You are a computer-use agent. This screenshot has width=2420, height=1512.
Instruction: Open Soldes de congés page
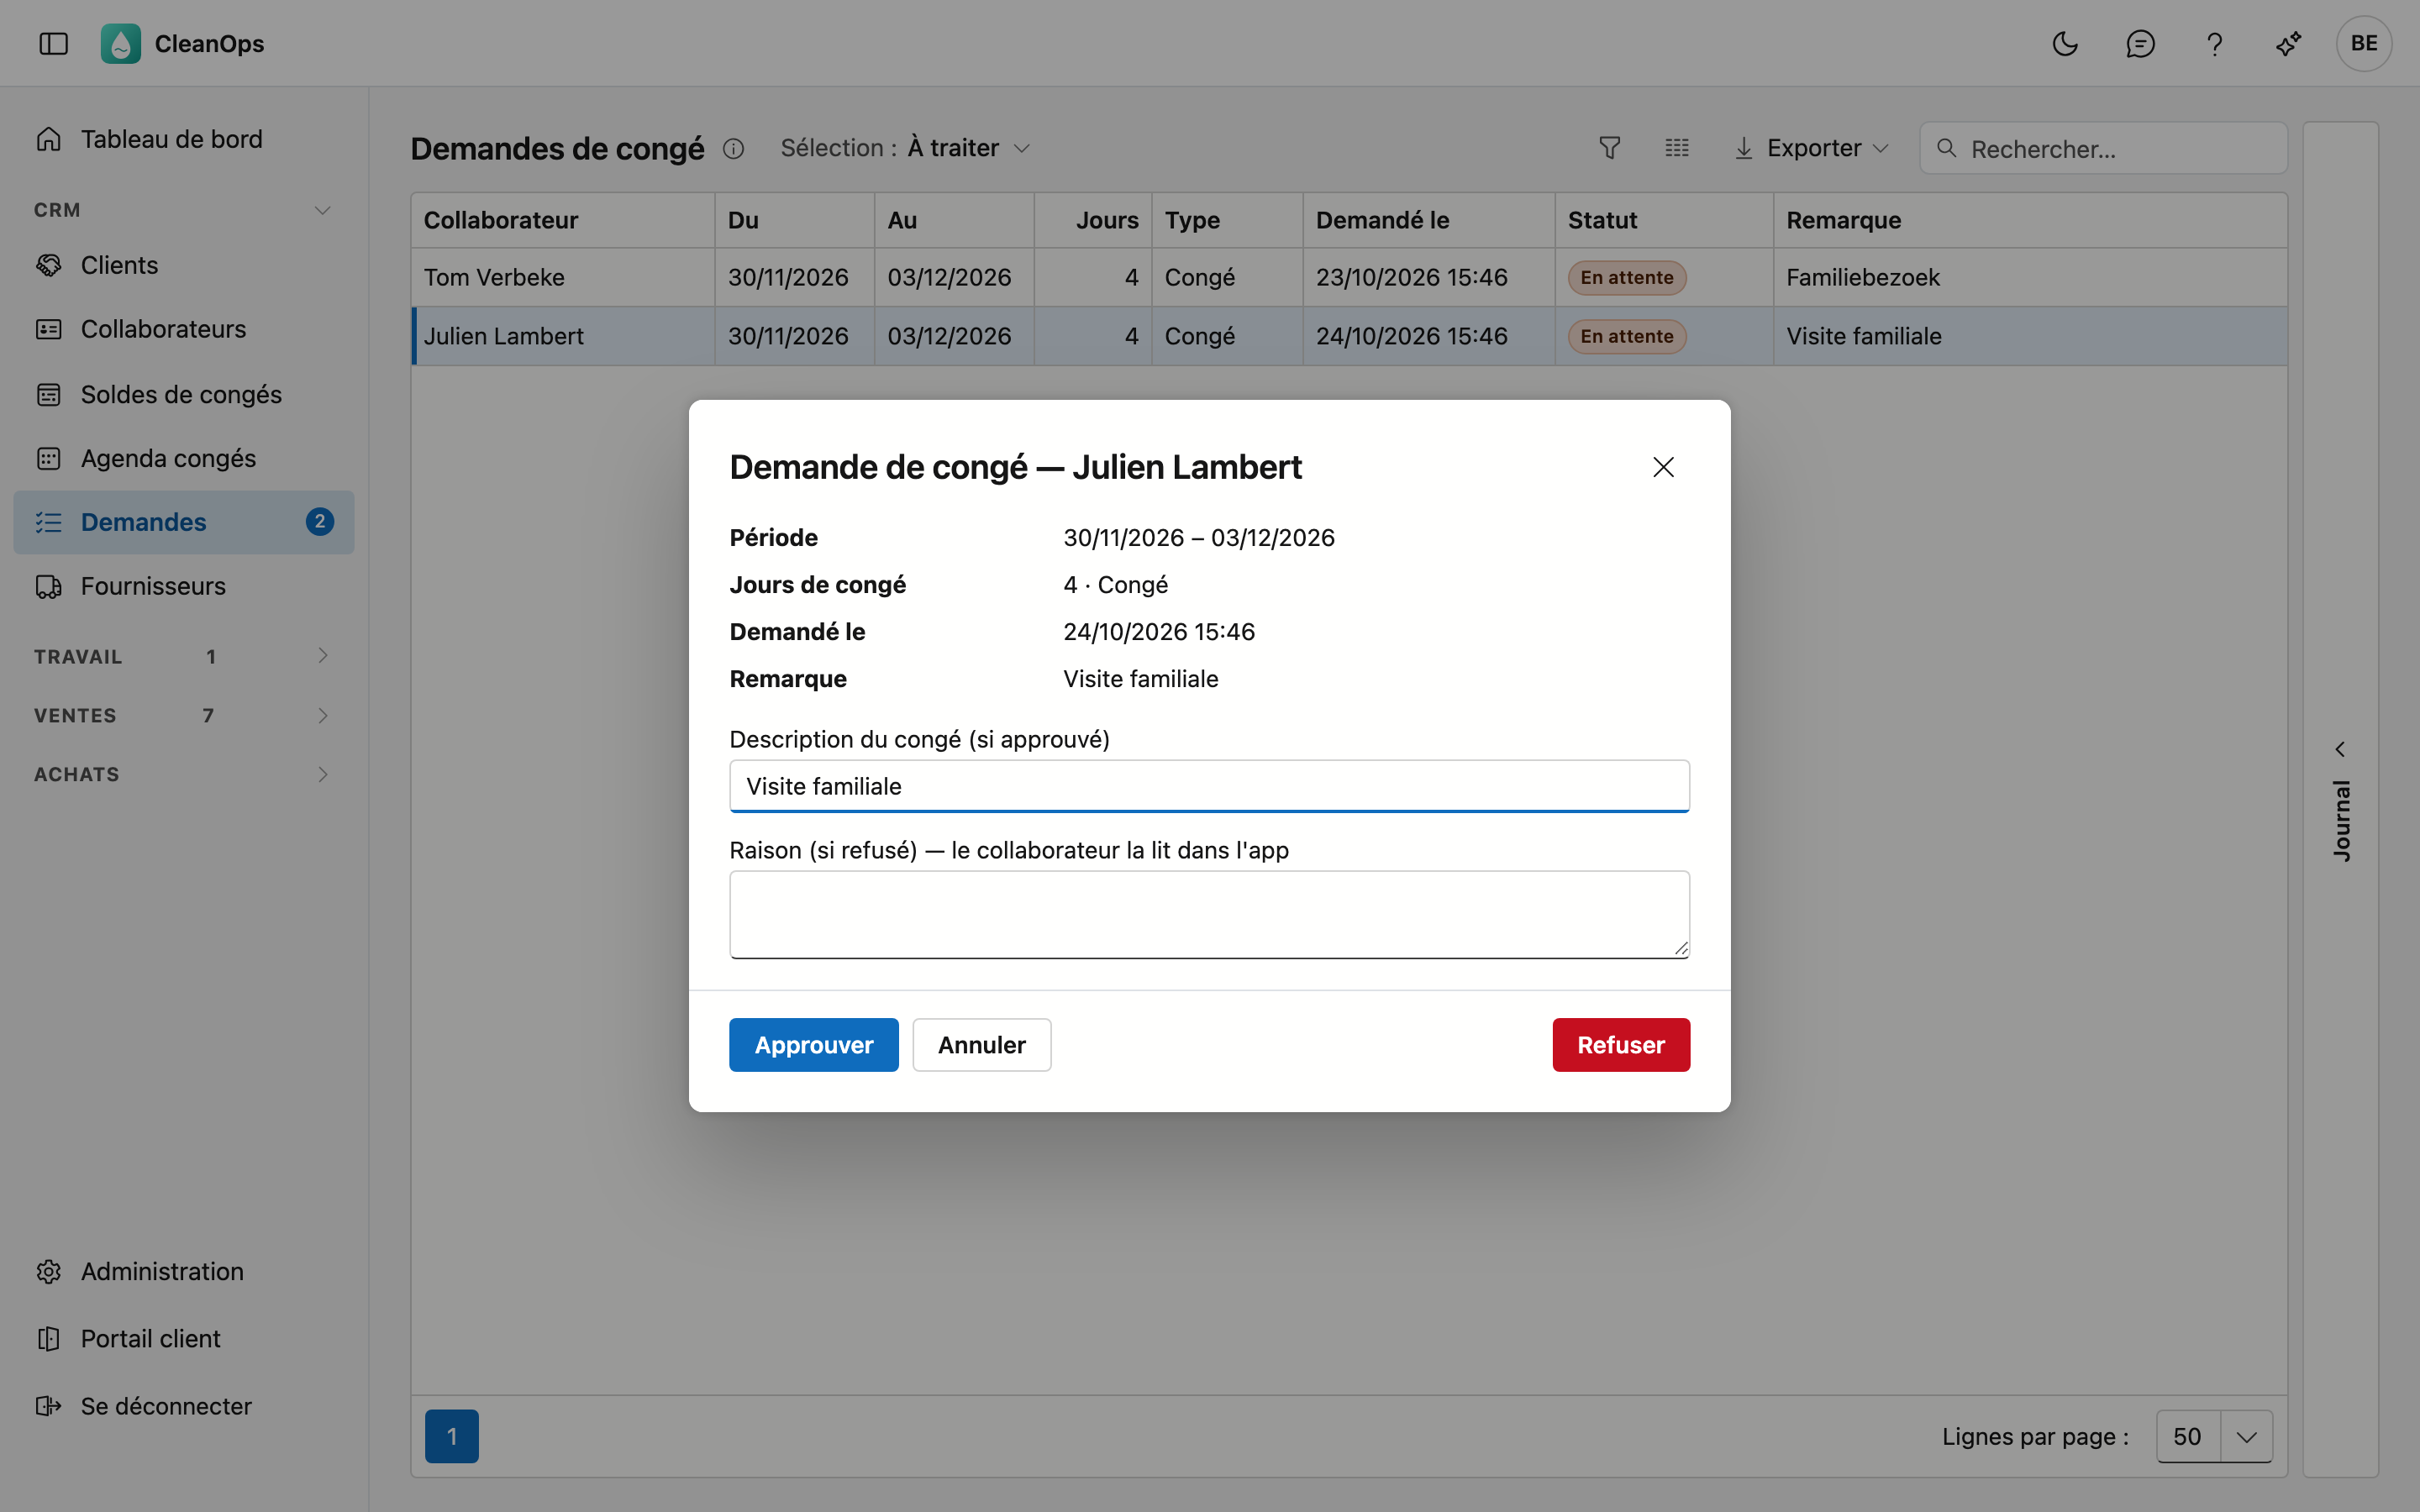pos(184,394)
